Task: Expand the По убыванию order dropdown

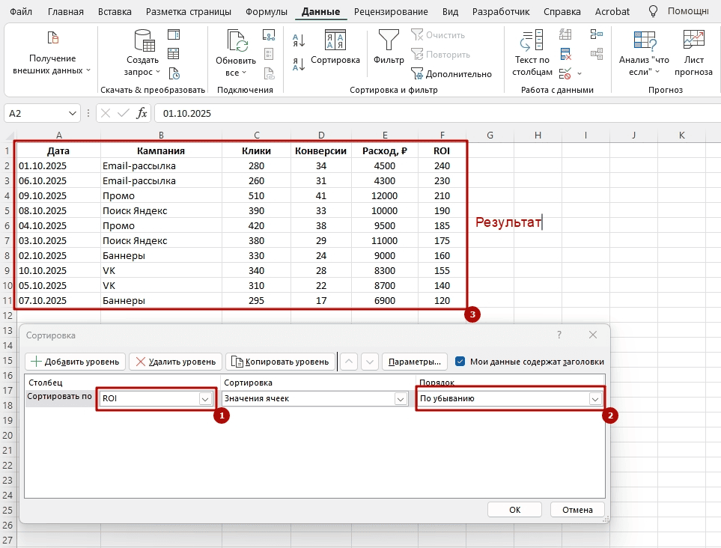Action: pyautogui.click(x=594, y=399)
